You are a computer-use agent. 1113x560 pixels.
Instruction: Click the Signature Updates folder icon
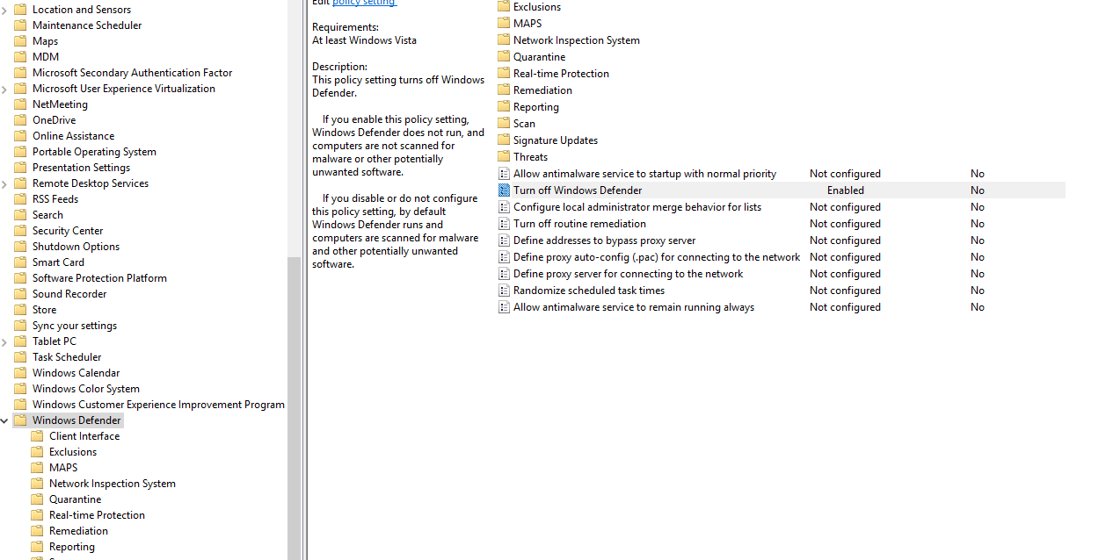tap(504, 140)
